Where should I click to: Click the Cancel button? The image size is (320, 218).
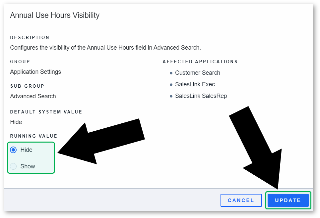point(241,200)
